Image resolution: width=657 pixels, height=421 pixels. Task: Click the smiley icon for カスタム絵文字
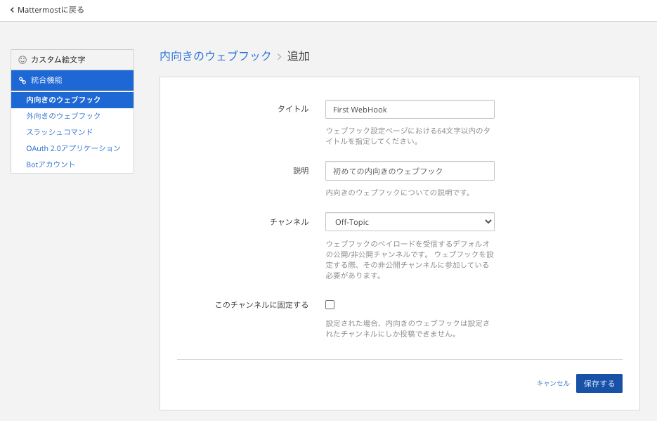(22, 60)
